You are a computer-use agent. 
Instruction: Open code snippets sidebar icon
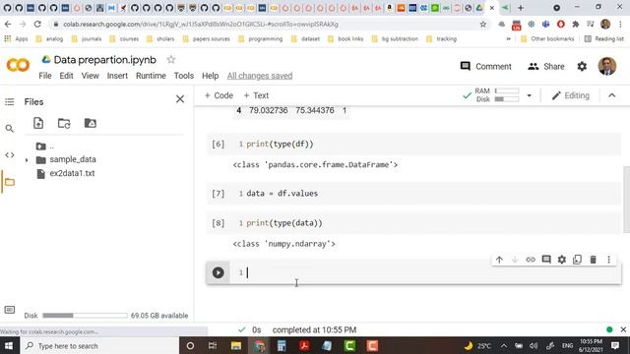(x=9, y=155)
